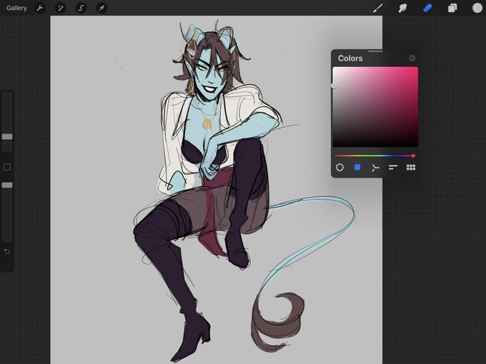Viewport: 486px width, 364px height.
Task: Click the hue slider bar
Action: [x=375, y=156]
